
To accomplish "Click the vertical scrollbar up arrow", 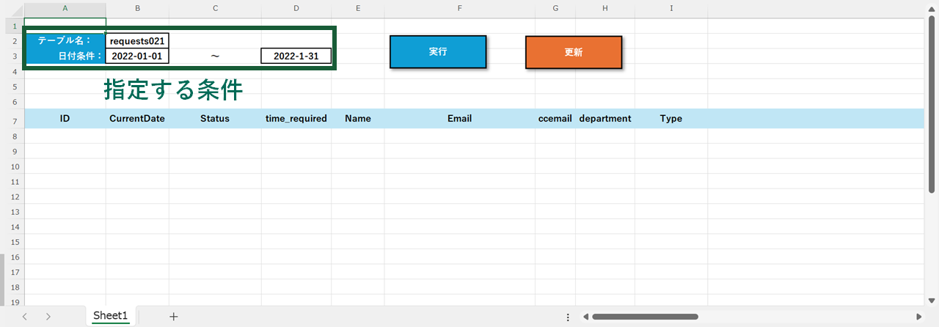I will click(x=932, y=11).
